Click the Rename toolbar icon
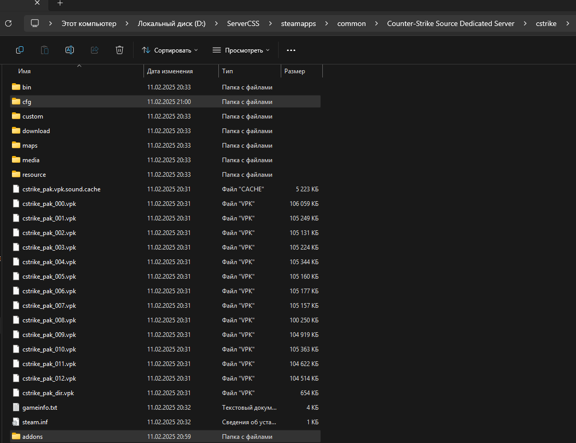The width and height of the screenshot is (576, 443). pos(70,50)
